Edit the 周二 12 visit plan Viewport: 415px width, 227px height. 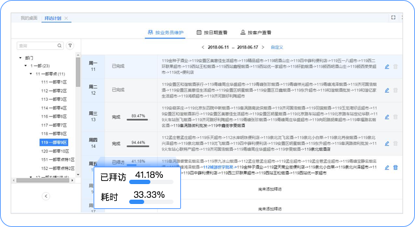click(387, 90)
